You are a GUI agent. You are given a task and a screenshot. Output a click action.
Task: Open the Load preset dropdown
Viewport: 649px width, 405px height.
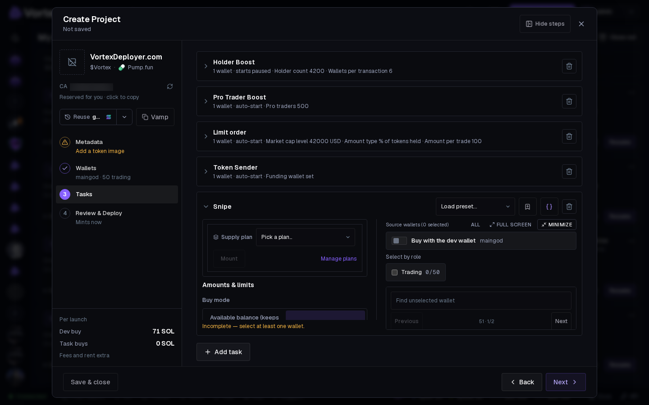[475, 207]
